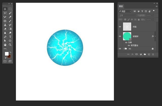Toggle visibility of 渐变叠加 effect
162x106 pixels.
129,45
